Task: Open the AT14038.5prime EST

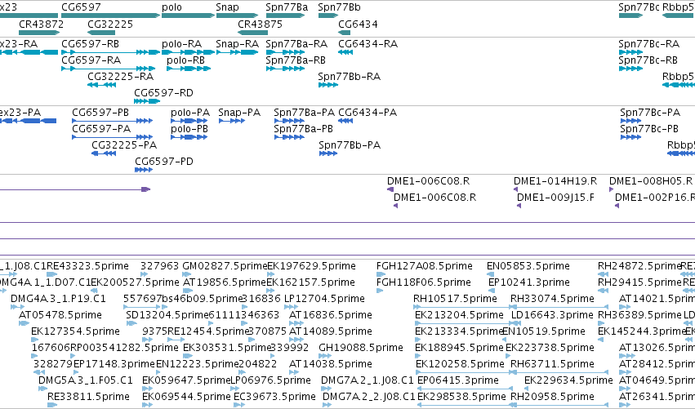Action: (x=295, y=372)
